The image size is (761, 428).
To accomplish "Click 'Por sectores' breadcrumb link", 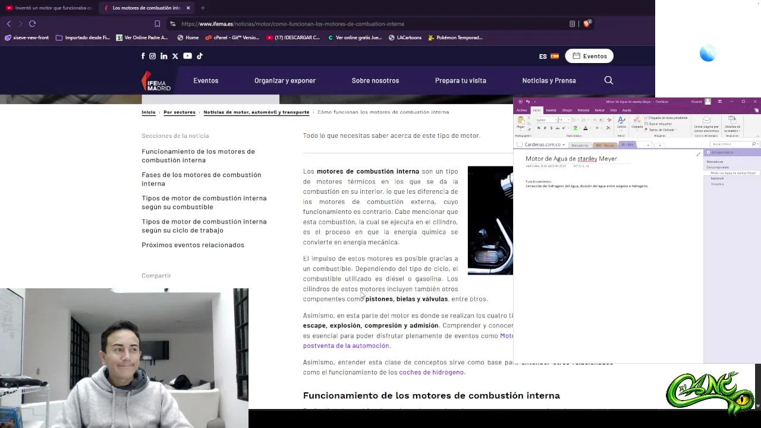I will [180, 112].
